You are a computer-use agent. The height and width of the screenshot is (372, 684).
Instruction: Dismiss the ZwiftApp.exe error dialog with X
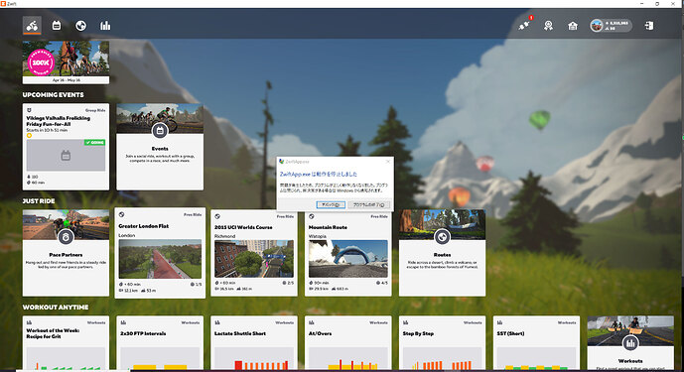click(388, 162)
